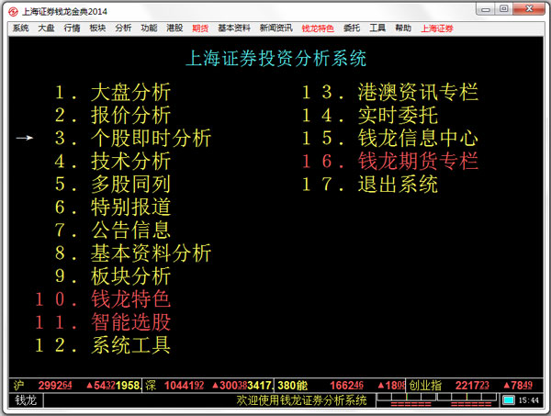Open the 系统 menu
551x416 pixels.
pyautogui.click(x=21, y=28)
